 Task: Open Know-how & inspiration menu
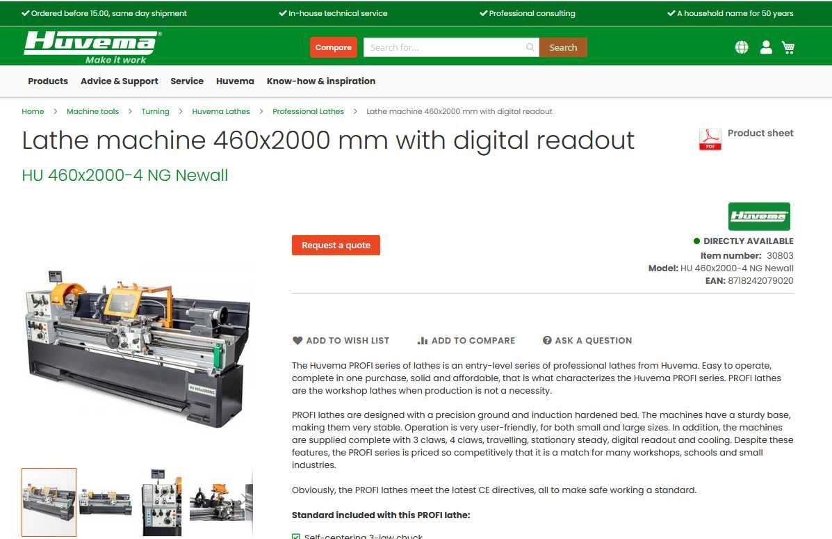[x=321, y=81]
